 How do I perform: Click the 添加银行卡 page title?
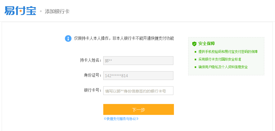pyautogui.click(x=57, y=11)
